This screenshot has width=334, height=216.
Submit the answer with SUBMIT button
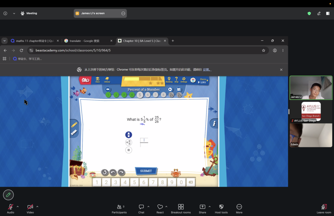coord(146,171)
